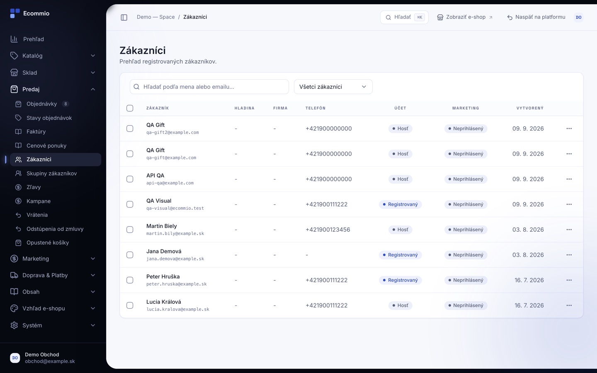The image size is (597, 373).
Task: Click Naspäť na platformu button
Action: tap(536, 17)
